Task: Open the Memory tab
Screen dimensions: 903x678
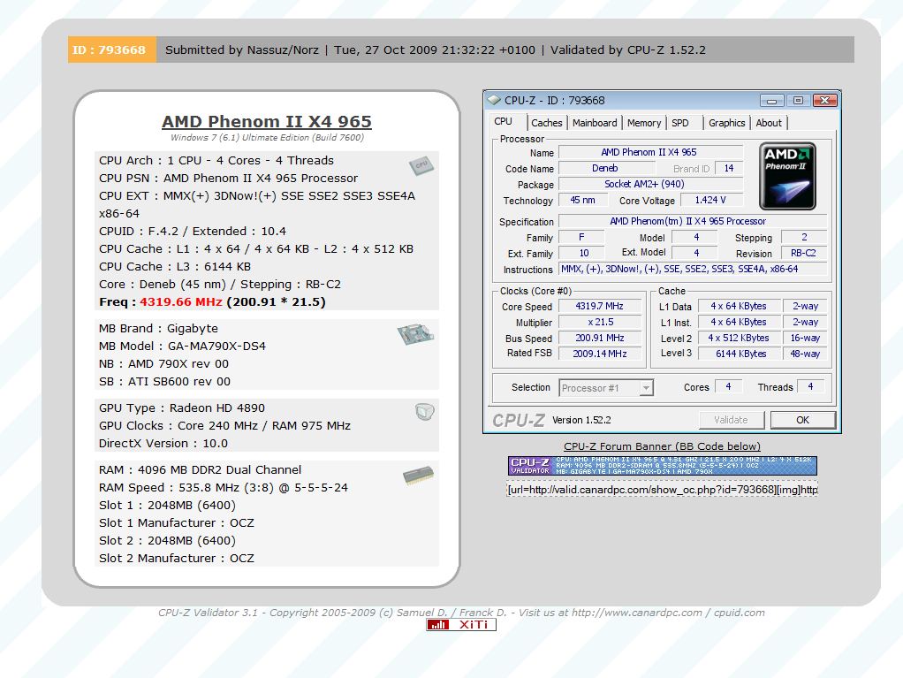Action: pos(644,123)
